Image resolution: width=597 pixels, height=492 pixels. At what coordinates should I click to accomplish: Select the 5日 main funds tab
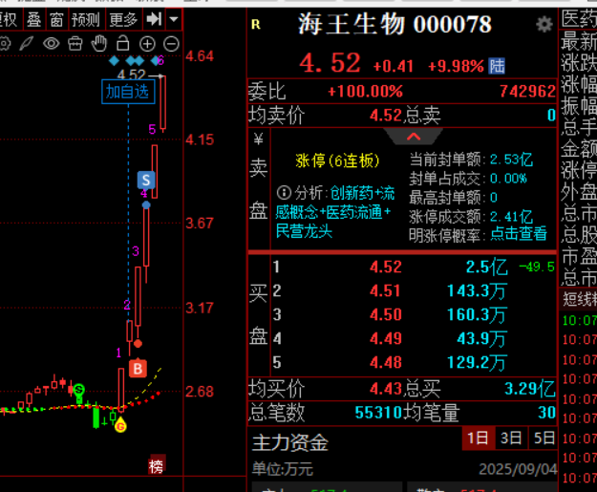[x=544, y=438]
